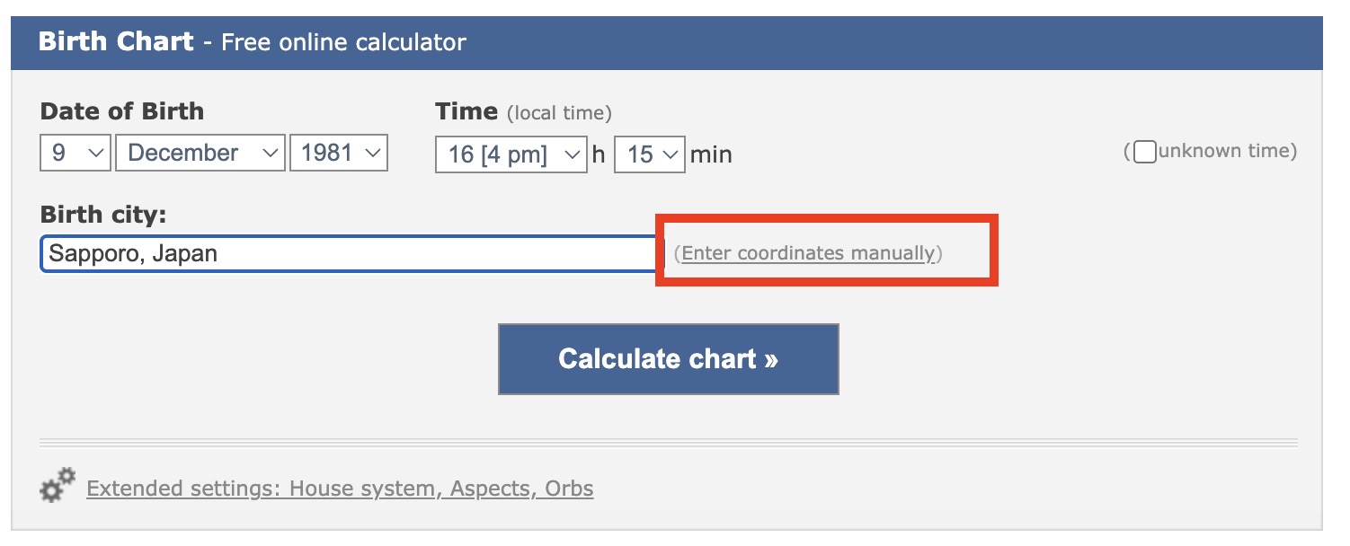The image size is (1350, 546).
Task: Open the hour dropdown showing 16 [4 pm]
Action: [511, 154]
